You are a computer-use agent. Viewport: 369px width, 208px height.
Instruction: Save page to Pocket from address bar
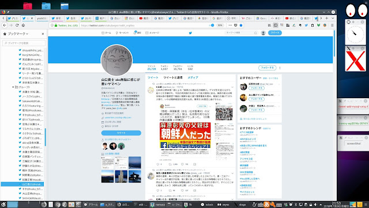pyautogui.click(x=236, y=25)
